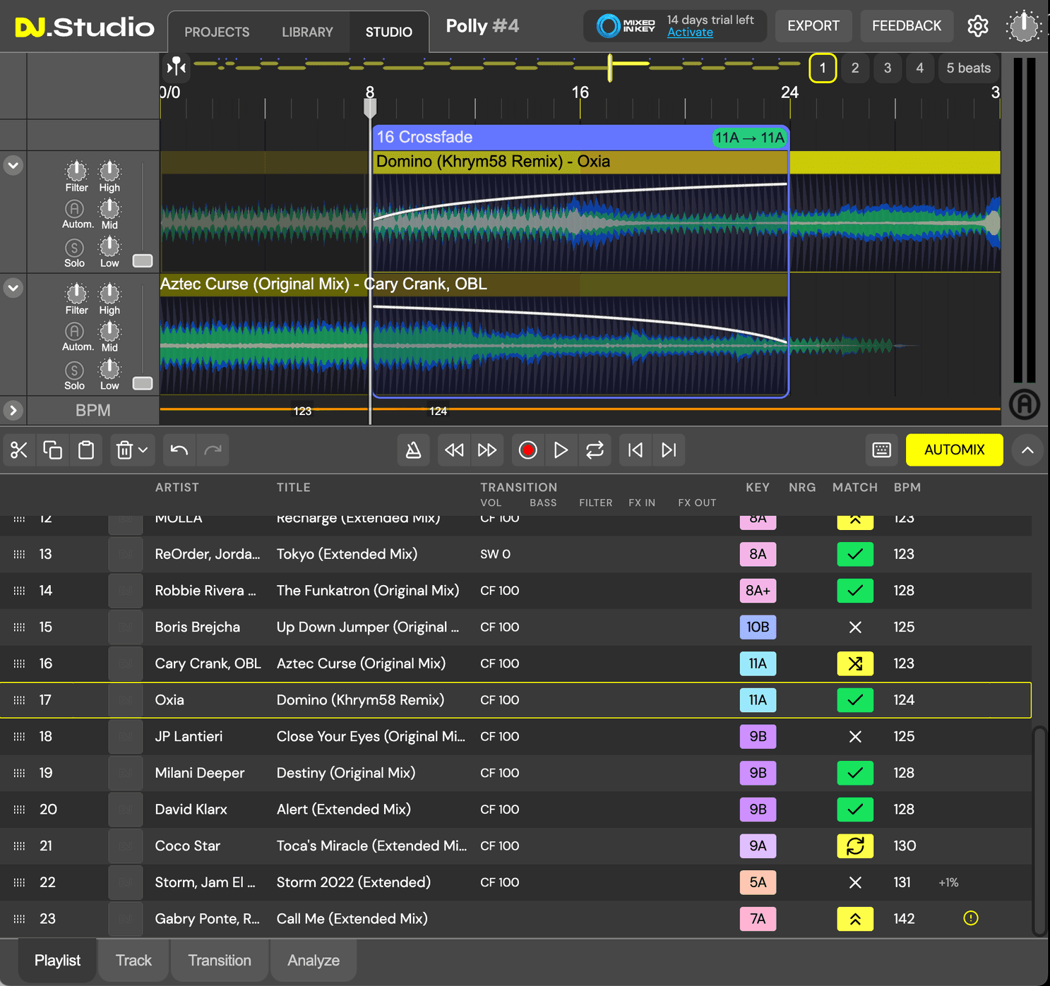Screen dimensions: 1050x986
Task: Click Filter knob on Aztec Curse track
Action: tap(76, 293)
